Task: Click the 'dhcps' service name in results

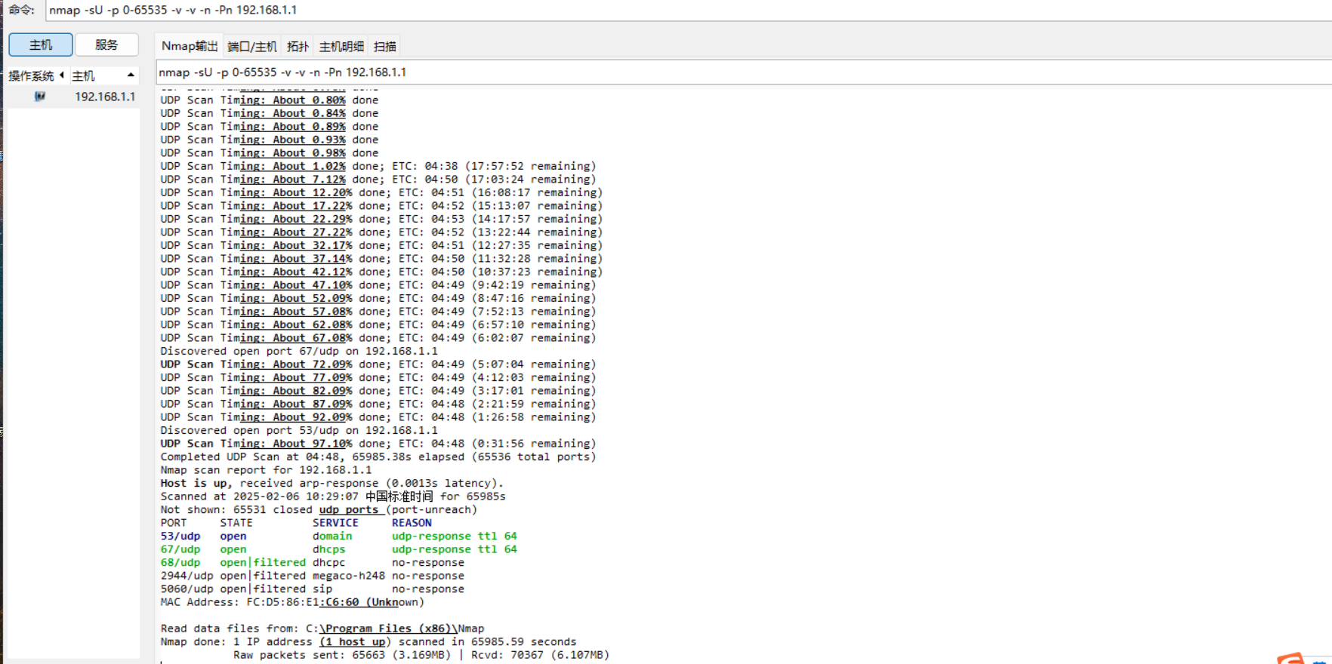Action: [329, 549]
